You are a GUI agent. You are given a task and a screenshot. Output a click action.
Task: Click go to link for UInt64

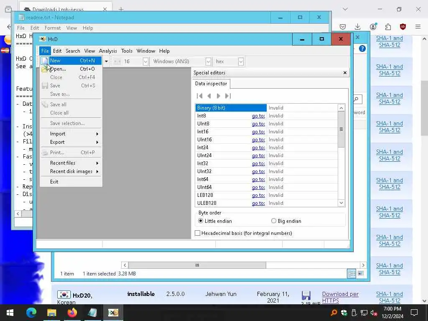tap(258, 187)
